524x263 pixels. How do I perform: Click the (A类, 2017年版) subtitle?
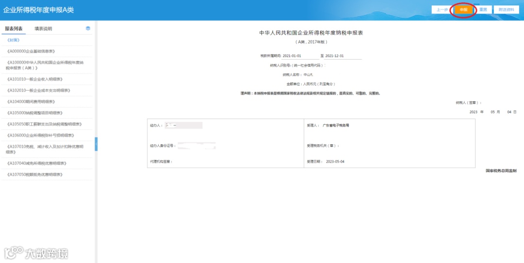[x=311, y=42]
